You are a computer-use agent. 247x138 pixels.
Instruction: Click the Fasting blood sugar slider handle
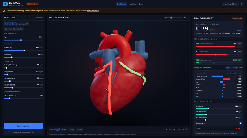[x=6, y=68]
